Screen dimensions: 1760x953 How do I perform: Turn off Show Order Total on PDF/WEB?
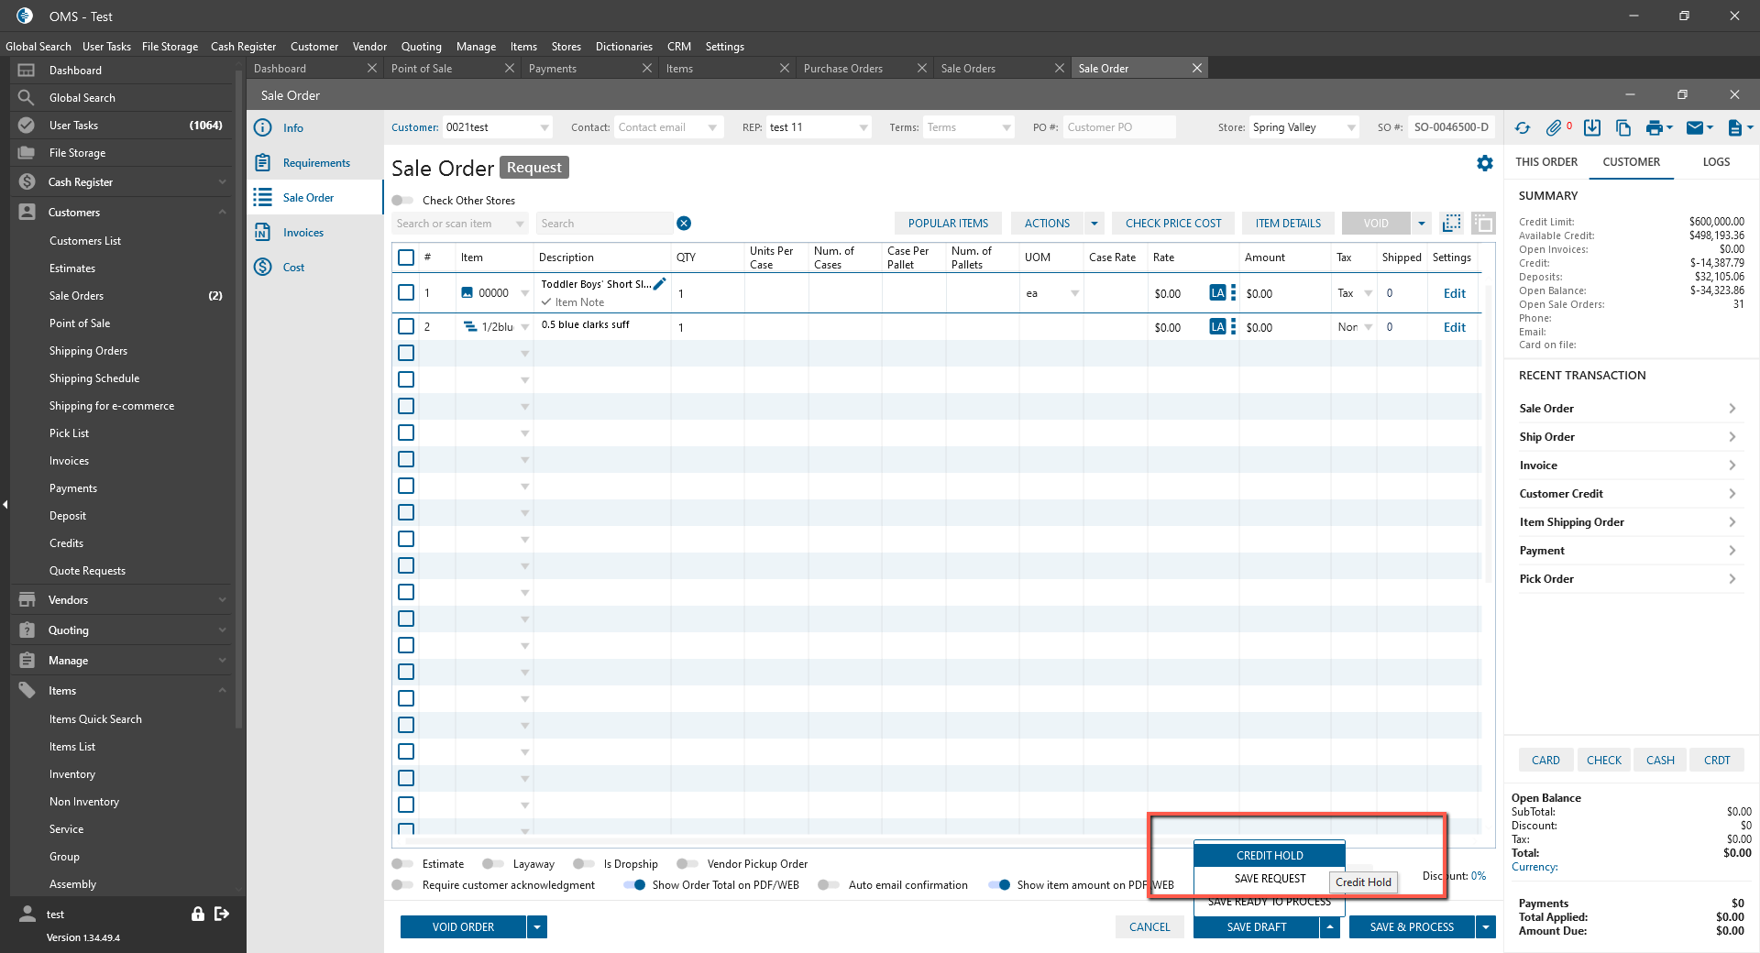pos(634,885)
